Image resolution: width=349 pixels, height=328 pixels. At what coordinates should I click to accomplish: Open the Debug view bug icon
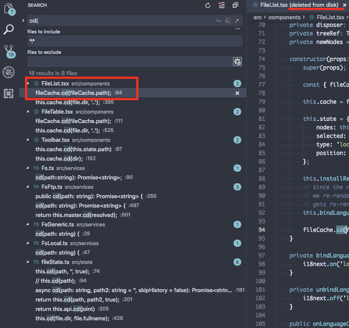(9, 72)
